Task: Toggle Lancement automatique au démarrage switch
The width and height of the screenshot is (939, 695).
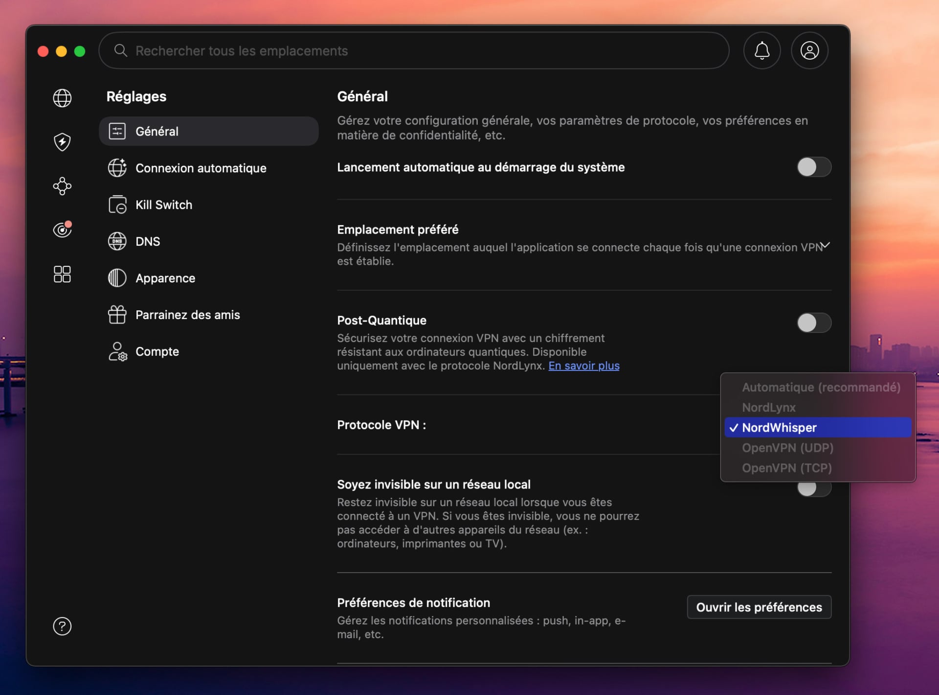Action: [814, 167]
